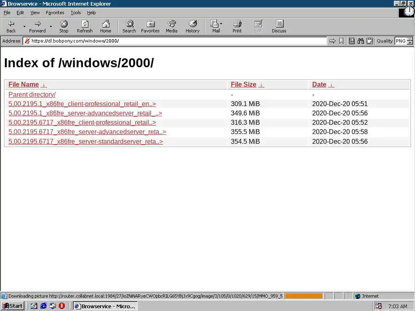Open the Tools menu
This screenshot has height=311, width=415.
click(x=75, y=13)
